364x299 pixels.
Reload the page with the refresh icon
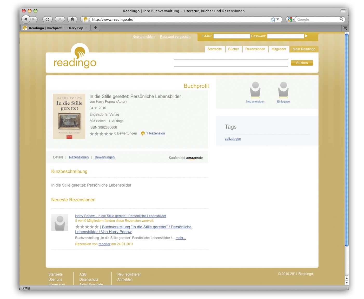click(x=47, y=19)
